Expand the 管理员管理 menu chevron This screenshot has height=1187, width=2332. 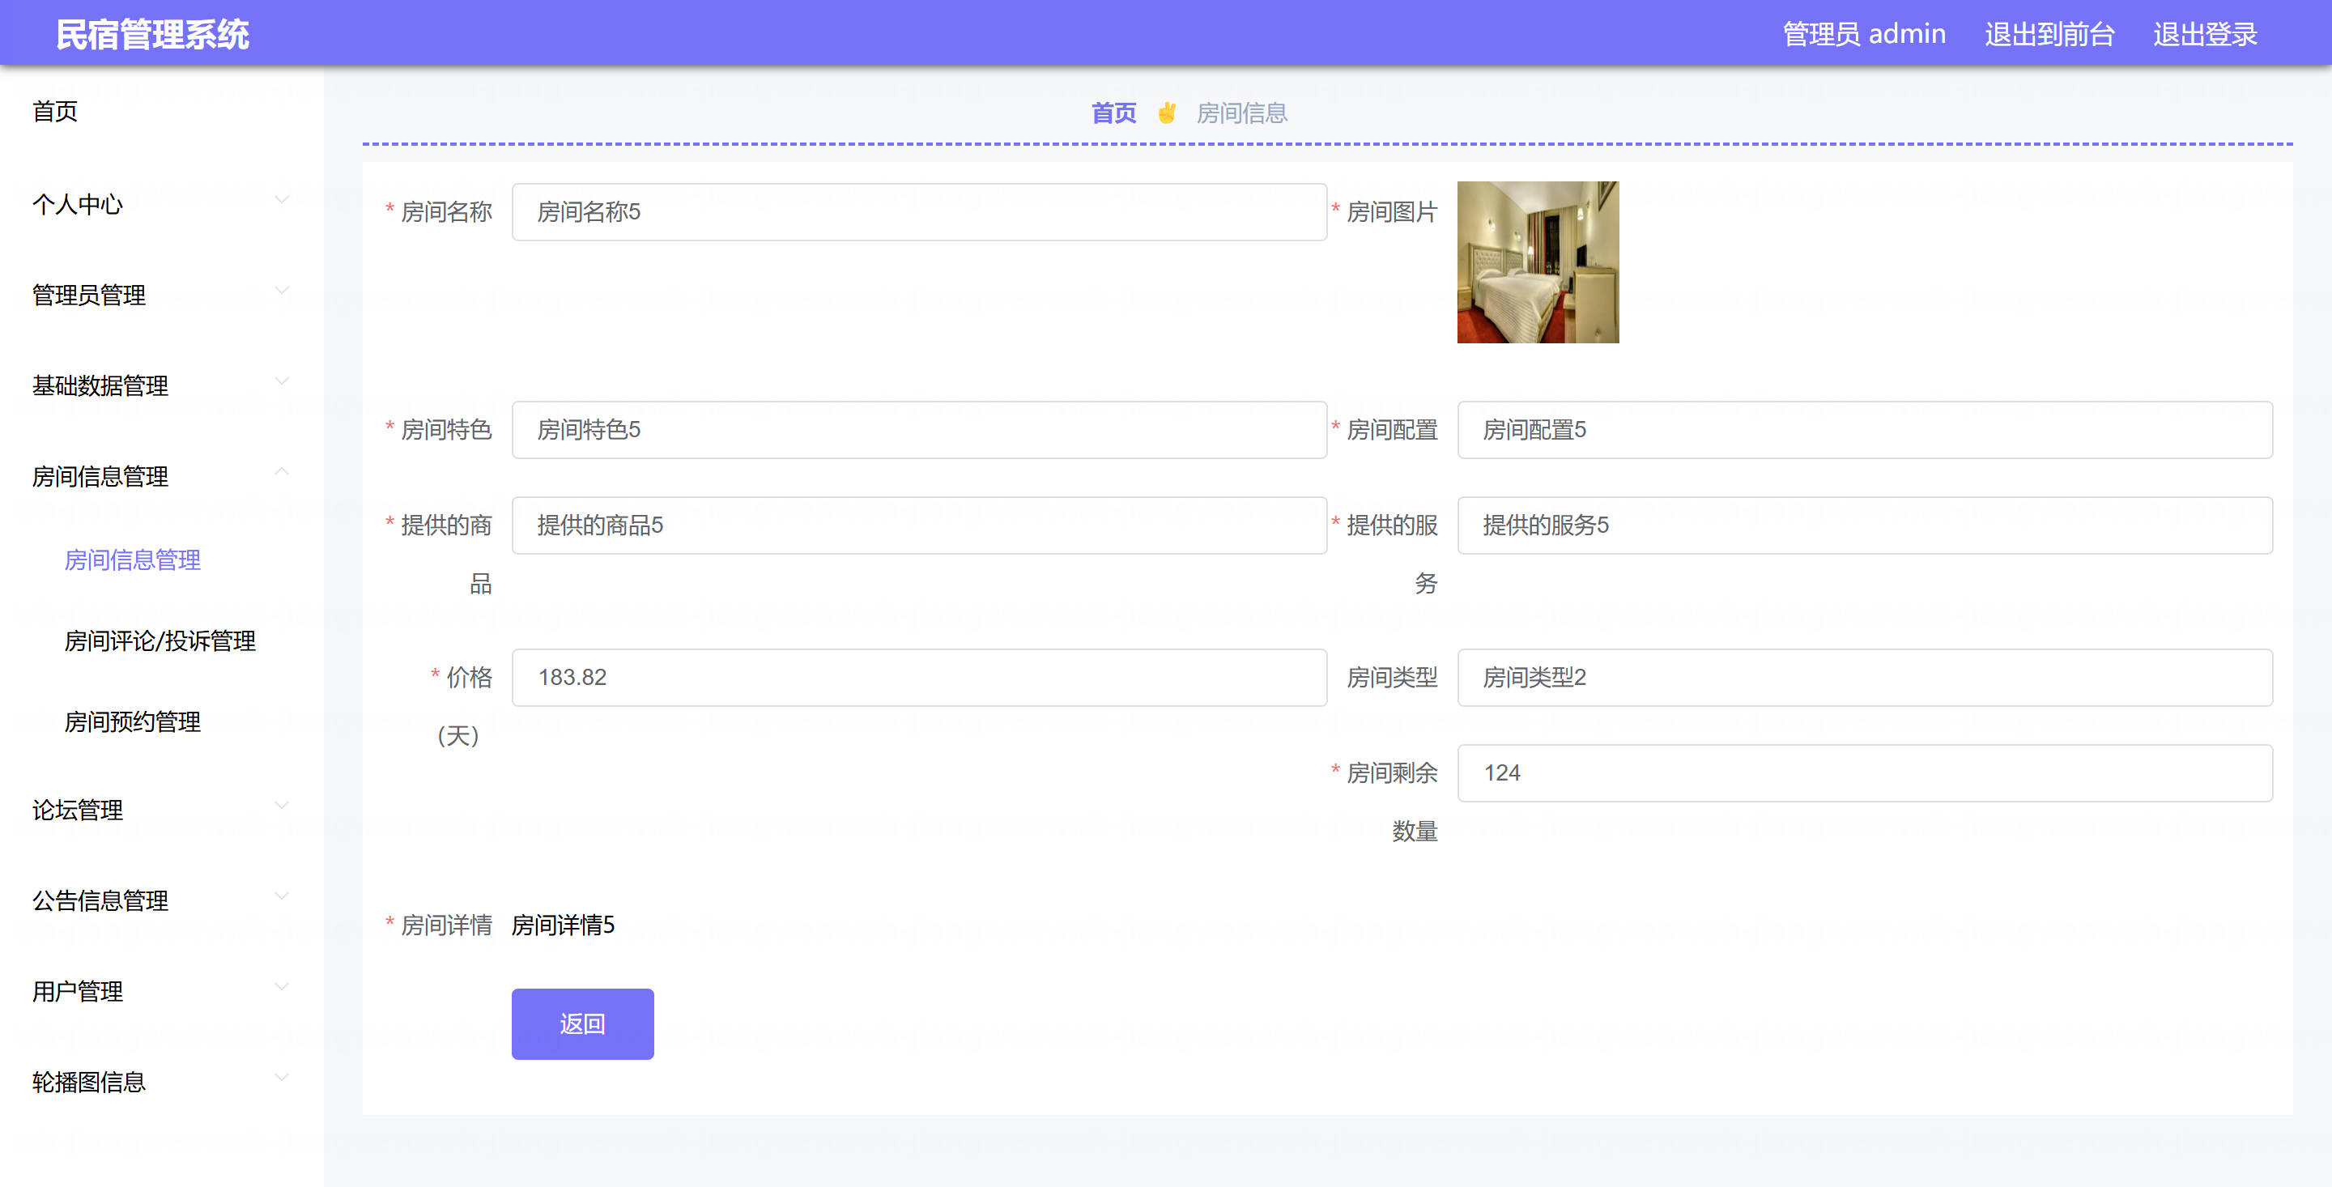click(282, 291)
